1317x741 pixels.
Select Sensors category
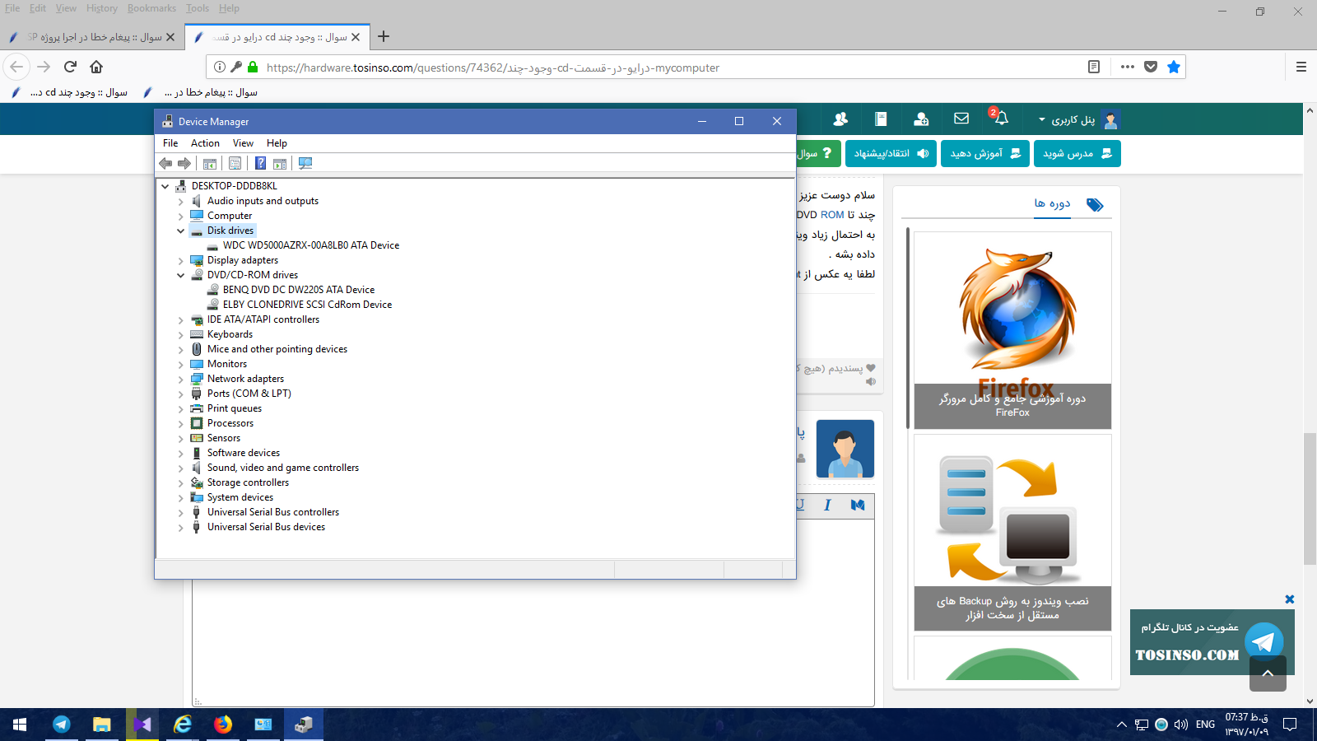(223, 438)
